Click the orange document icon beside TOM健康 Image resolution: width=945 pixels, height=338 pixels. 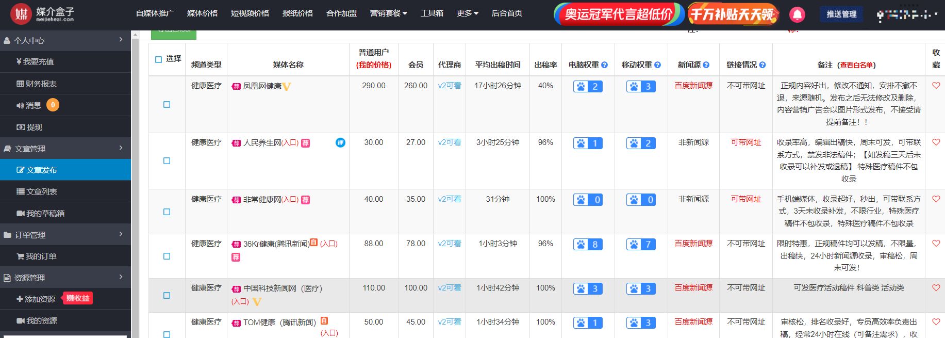coord(324,321)
